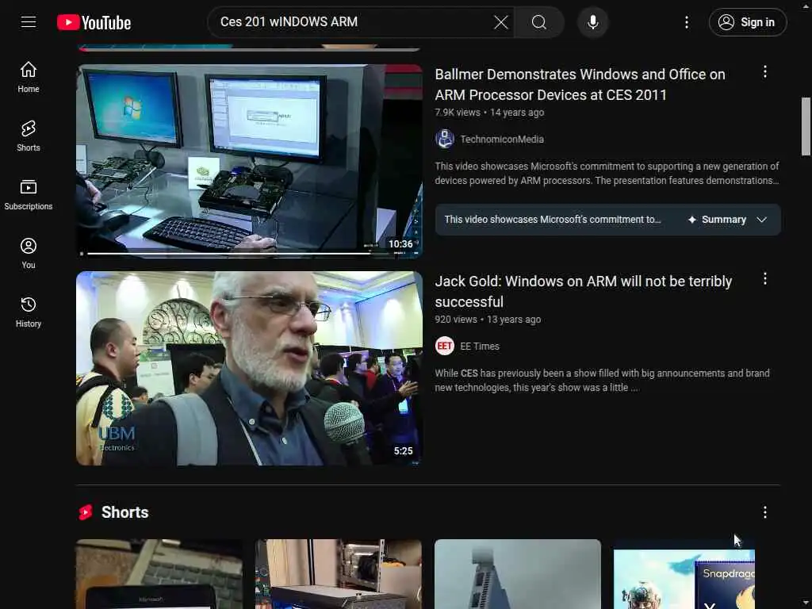The width and height of the screenshot is (812, 609).
Task: Visit EE Times channel avatar
Action: tap(445, 346)
